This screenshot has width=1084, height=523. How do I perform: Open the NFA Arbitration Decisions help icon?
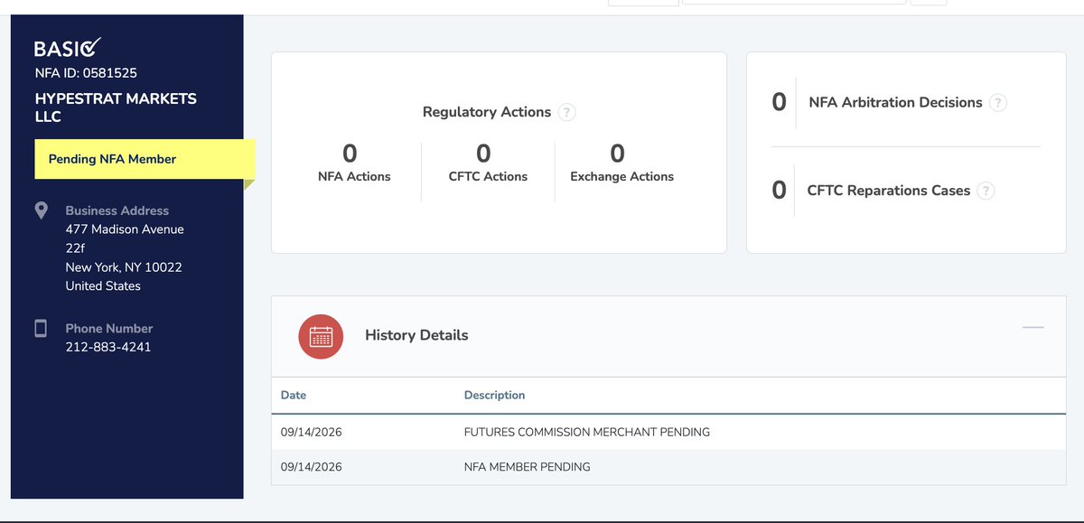[x=997, y=102]
